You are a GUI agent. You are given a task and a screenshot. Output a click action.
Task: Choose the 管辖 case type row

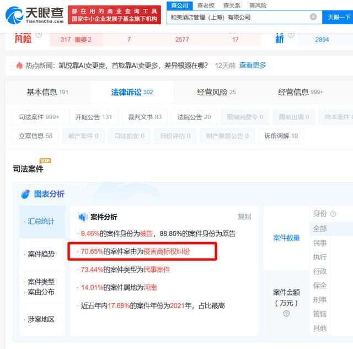pos(320,314)
